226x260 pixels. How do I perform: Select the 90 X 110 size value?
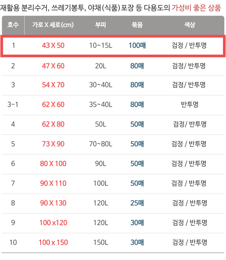(53, 183)
